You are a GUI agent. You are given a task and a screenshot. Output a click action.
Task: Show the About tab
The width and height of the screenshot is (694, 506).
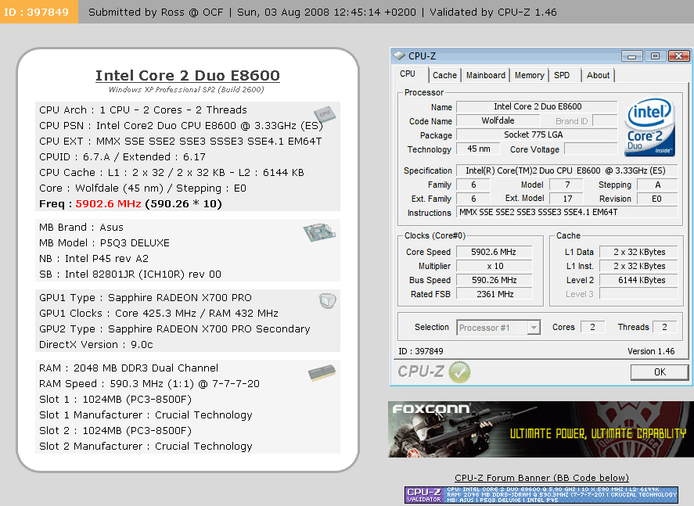pyautogui.click(x=598, y=75)
